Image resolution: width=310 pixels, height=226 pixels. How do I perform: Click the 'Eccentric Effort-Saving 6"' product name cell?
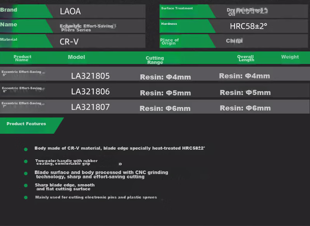(x=22, y=90)
